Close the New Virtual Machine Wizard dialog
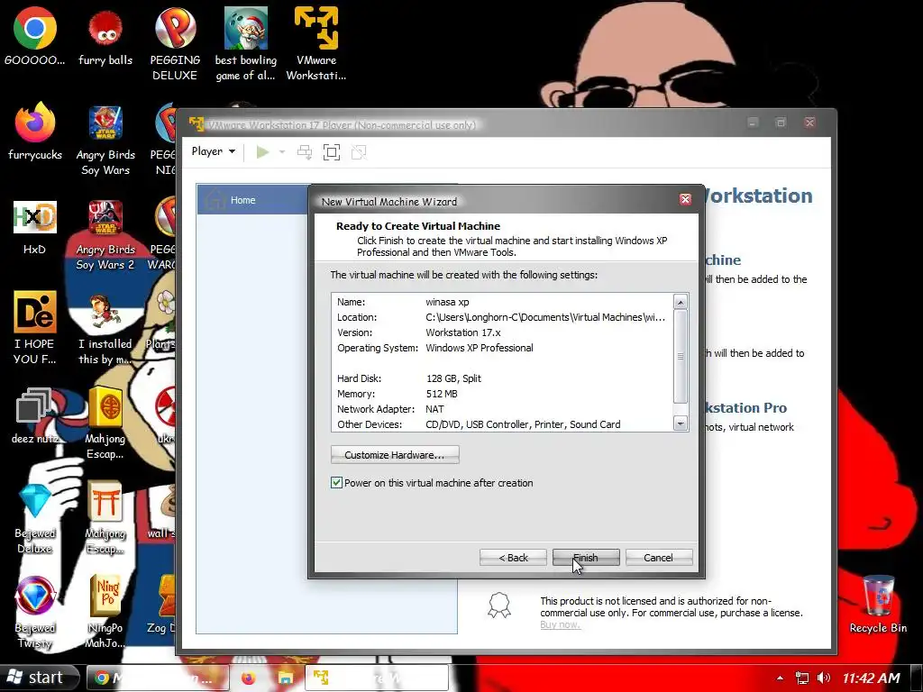Image resolution: width=923 pixels, height=692 pixels. pyautogui.click(x=685, y=199)
